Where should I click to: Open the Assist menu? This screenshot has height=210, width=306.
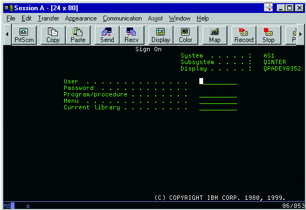(155, 18)
